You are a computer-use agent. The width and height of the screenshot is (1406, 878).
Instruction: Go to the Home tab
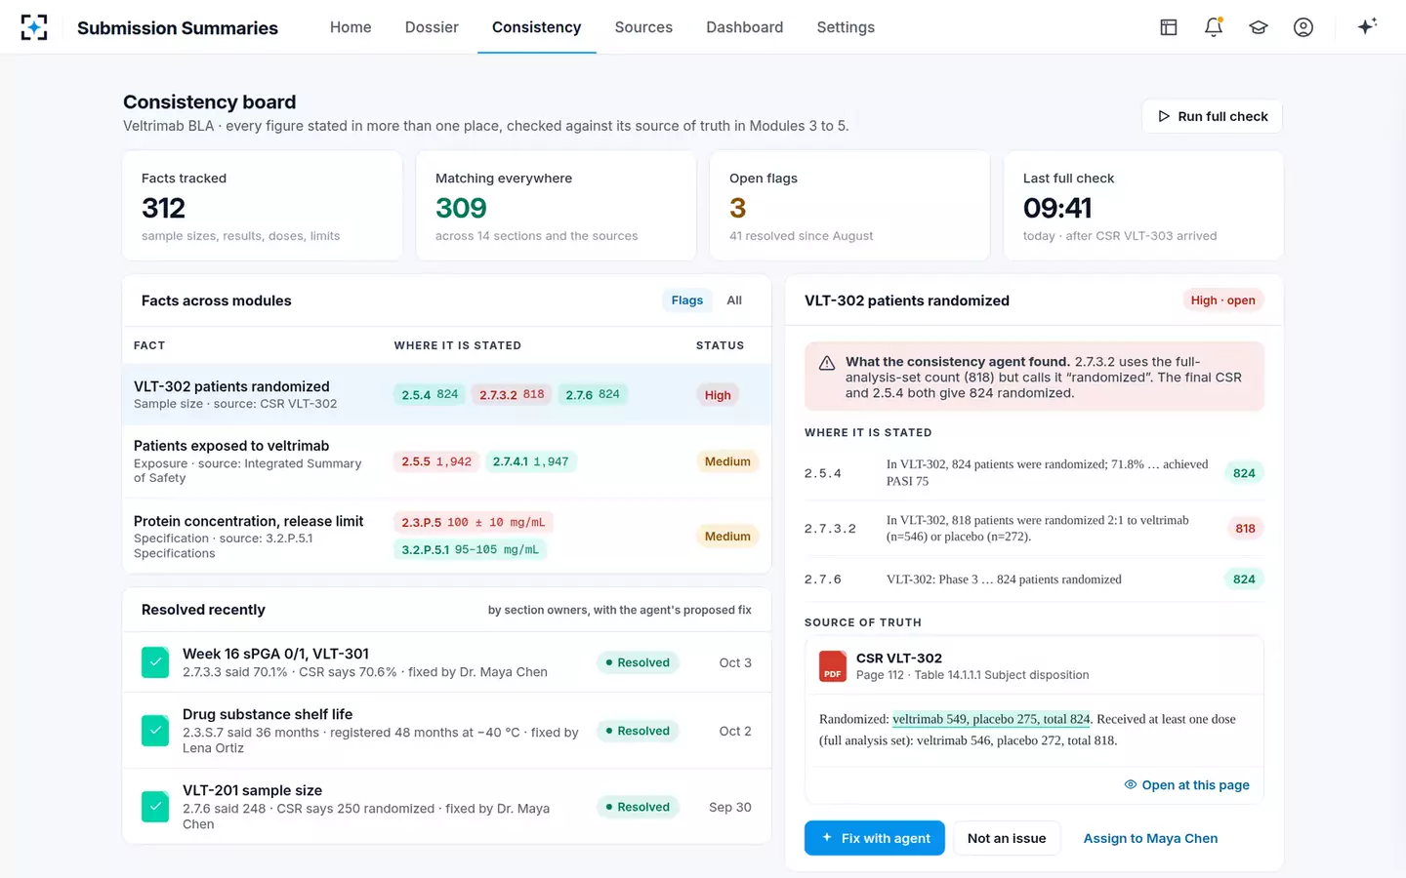click(x=351, y=27)
